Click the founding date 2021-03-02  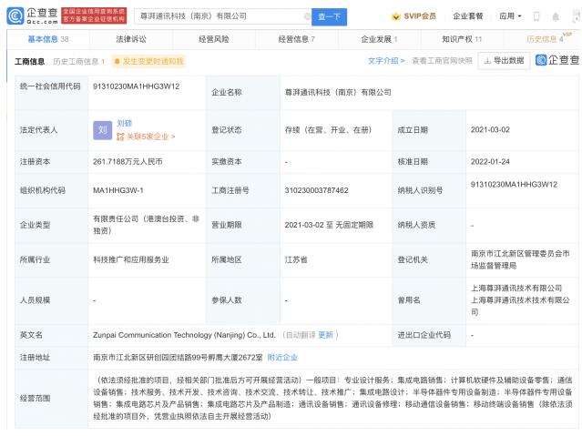(x=490, y=130)
